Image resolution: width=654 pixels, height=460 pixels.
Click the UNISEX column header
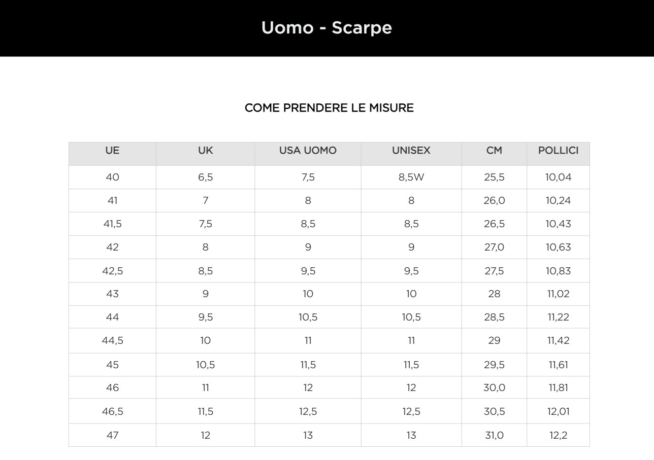pyautogui.click(x=411, y=151)
